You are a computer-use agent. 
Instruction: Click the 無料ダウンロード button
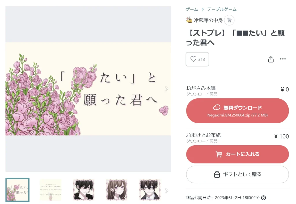tap(238, 111)
